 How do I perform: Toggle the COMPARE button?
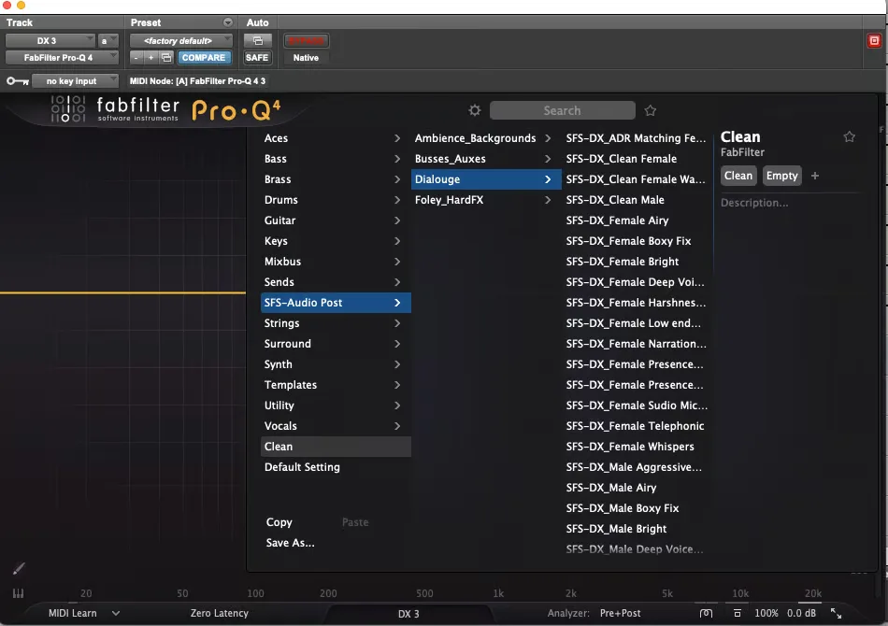[204, 57]
